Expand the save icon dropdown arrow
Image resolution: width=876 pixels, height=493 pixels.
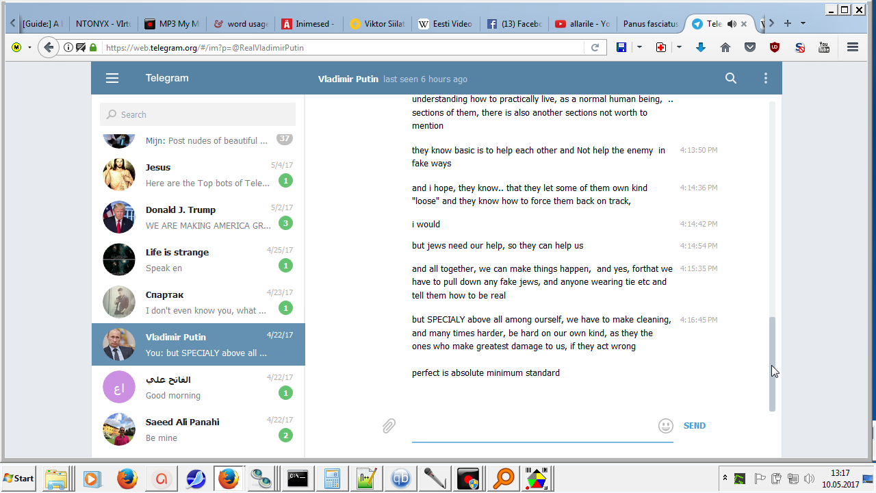tap(639, 47)
